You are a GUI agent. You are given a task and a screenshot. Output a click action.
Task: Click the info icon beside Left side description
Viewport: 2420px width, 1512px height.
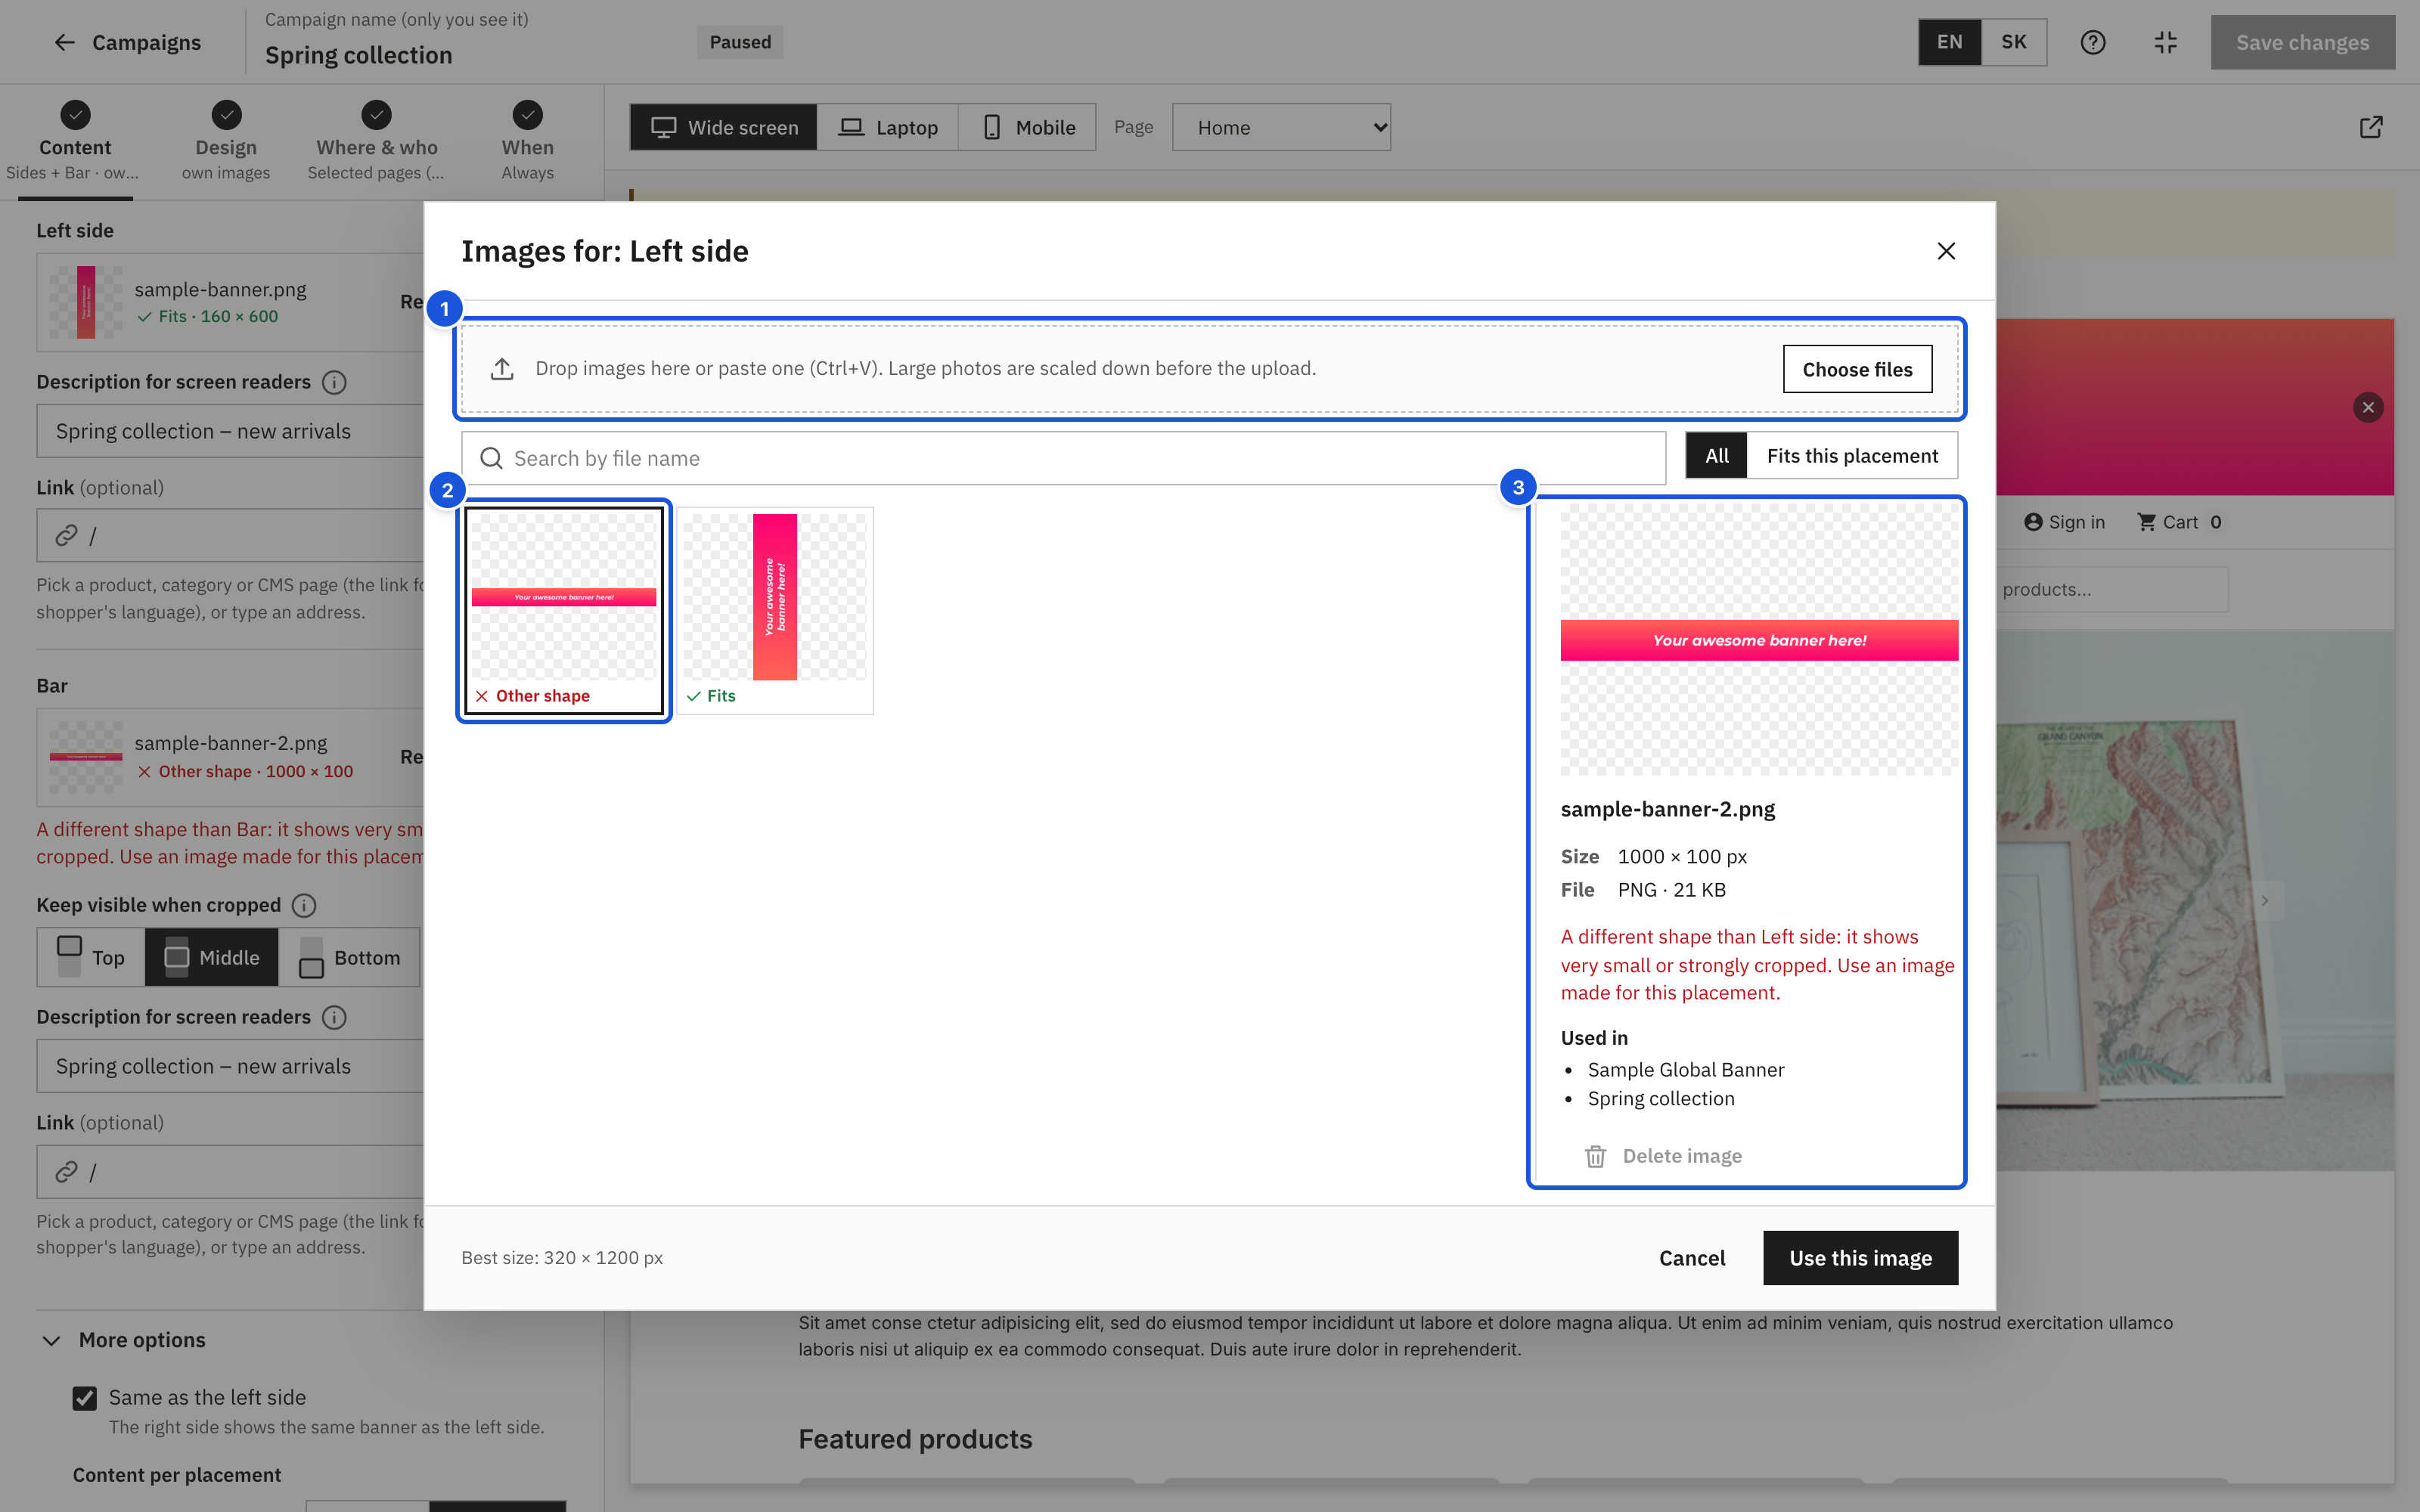[x=335, y=382]
